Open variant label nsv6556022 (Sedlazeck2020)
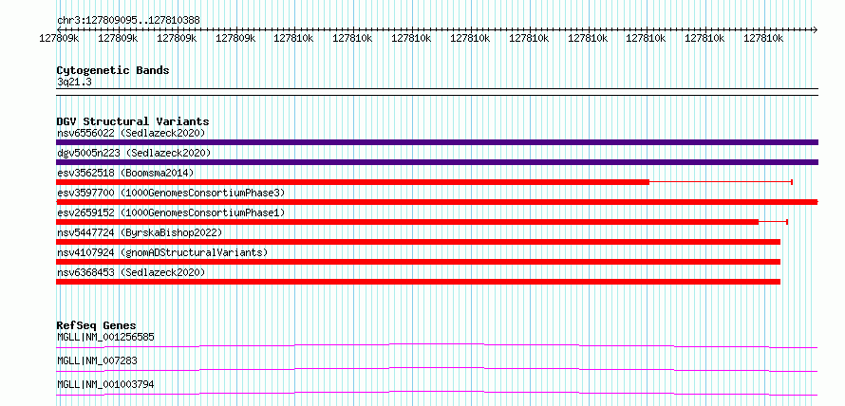Viewport: 845px width, 406px height. (x=131, y=133)
